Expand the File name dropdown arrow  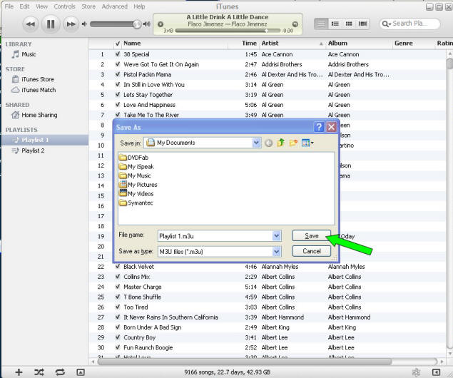click(277, 236)
